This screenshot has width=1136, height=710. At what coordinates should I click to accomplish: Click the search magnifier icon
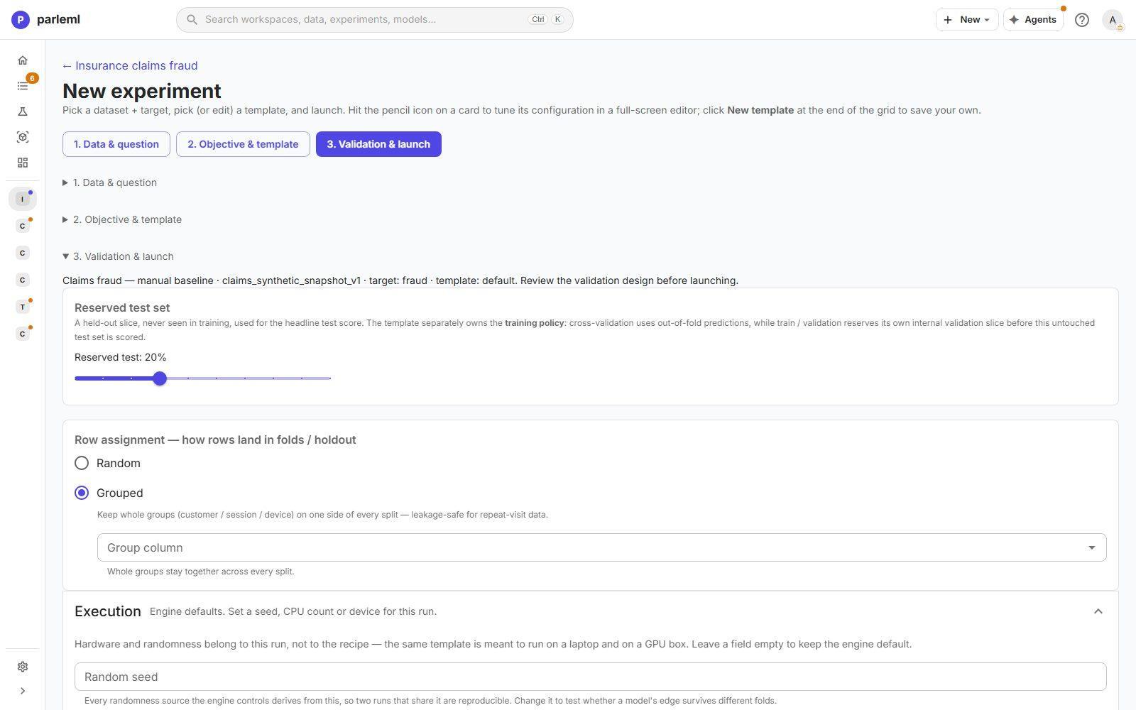192,19
